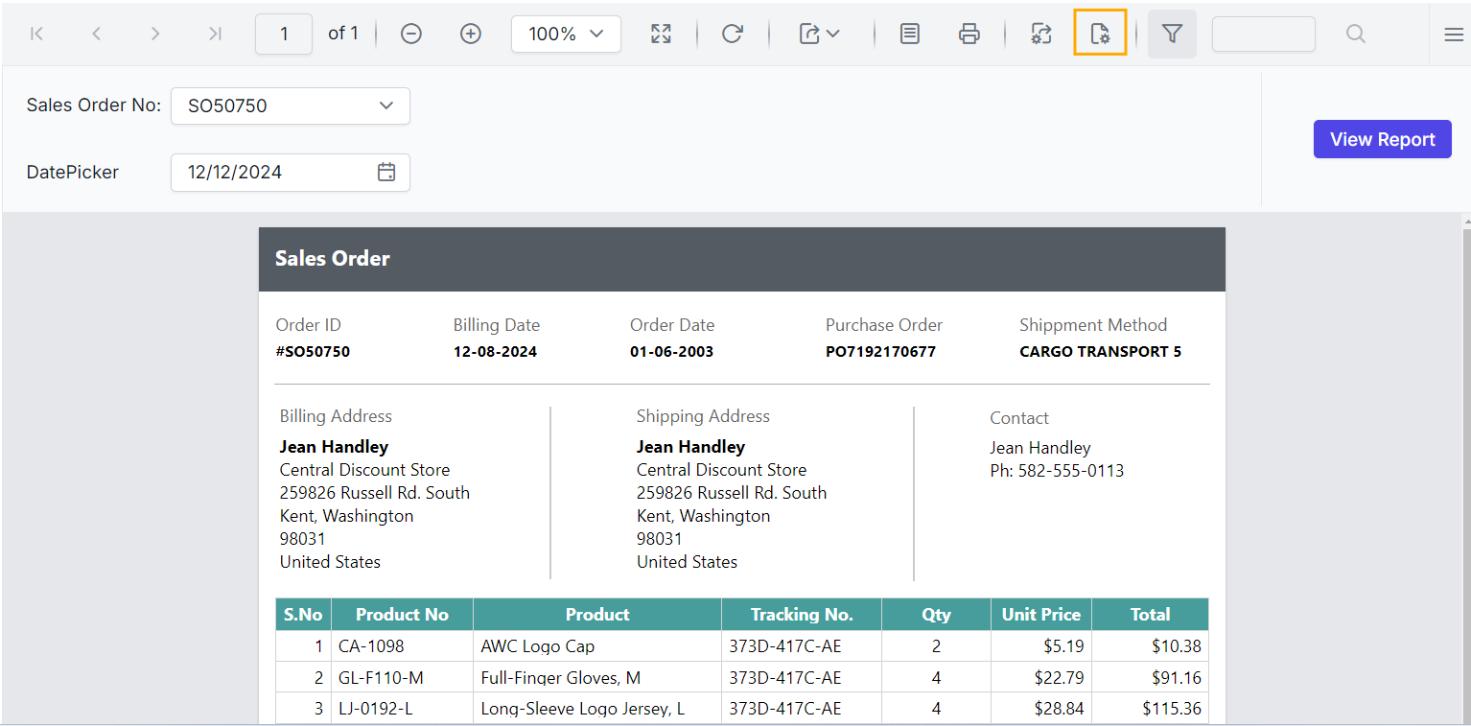Zoom in with the plus icon
The height and width of the screenshot is (726, 1471).
coord(471,33)
